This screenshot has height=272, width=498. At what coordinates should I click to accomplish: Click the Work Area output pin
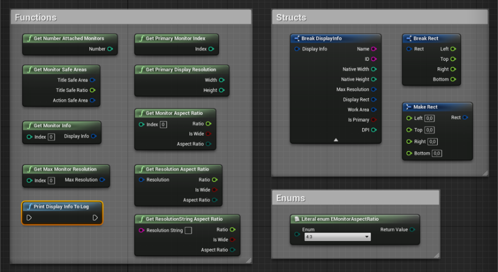[x=374, y=110]
